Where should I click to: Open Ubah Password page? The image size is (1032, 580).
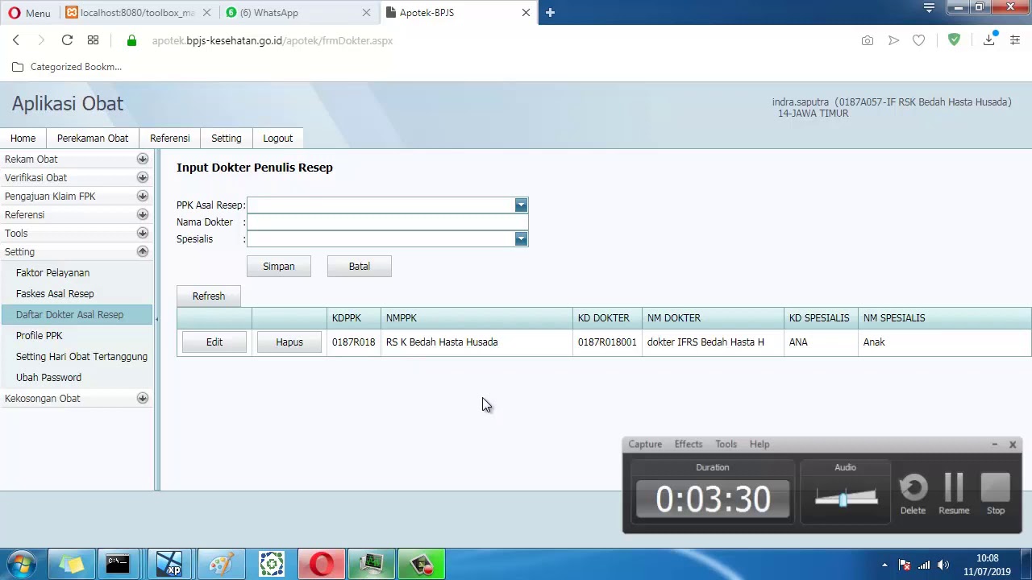[48, 378]
